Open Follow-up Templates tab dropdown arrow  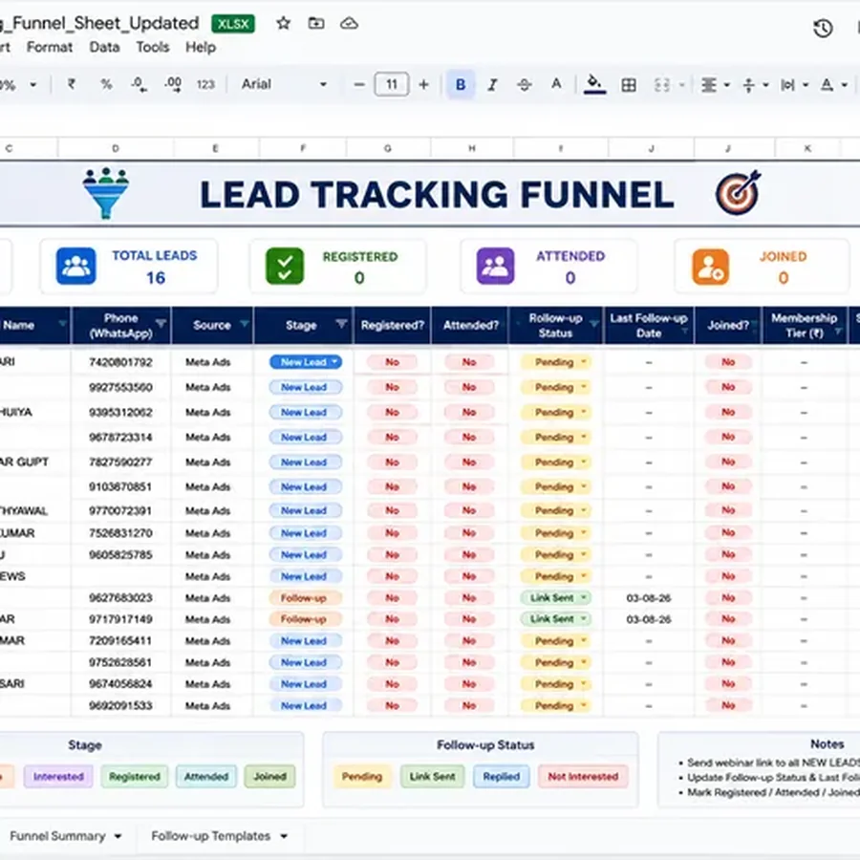point(284,836)
